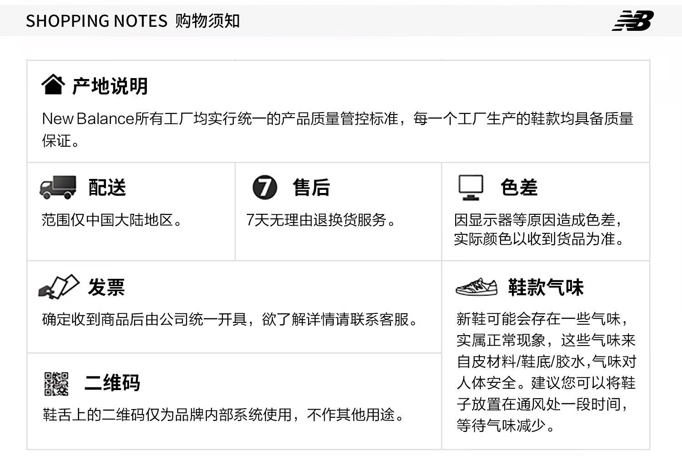682x475 pixels.
Task: Click the SHOPPING NOTES 购物须知 title
Action: tap(133, 21)
